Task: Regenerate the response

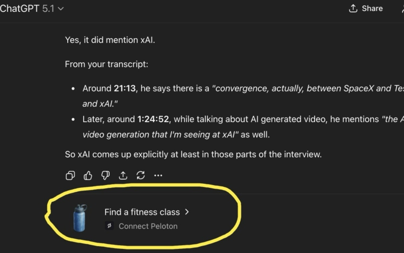Action: point(141,176)
